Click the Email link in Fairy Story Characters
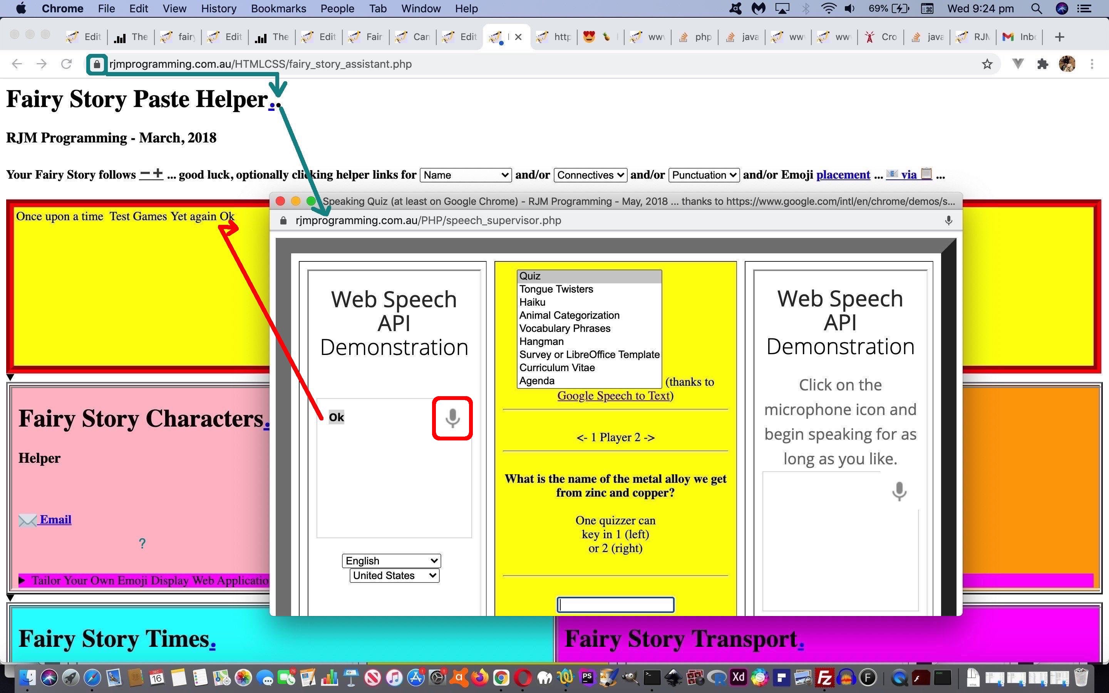1109x693 pixels. coord(55,520)
